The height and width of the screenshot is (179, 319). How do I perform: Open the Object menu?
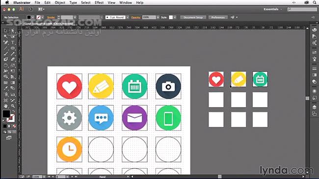(60, 2)
